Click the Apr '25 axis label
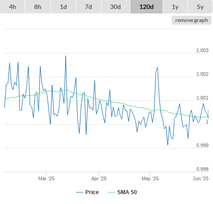 coord(99,178)
